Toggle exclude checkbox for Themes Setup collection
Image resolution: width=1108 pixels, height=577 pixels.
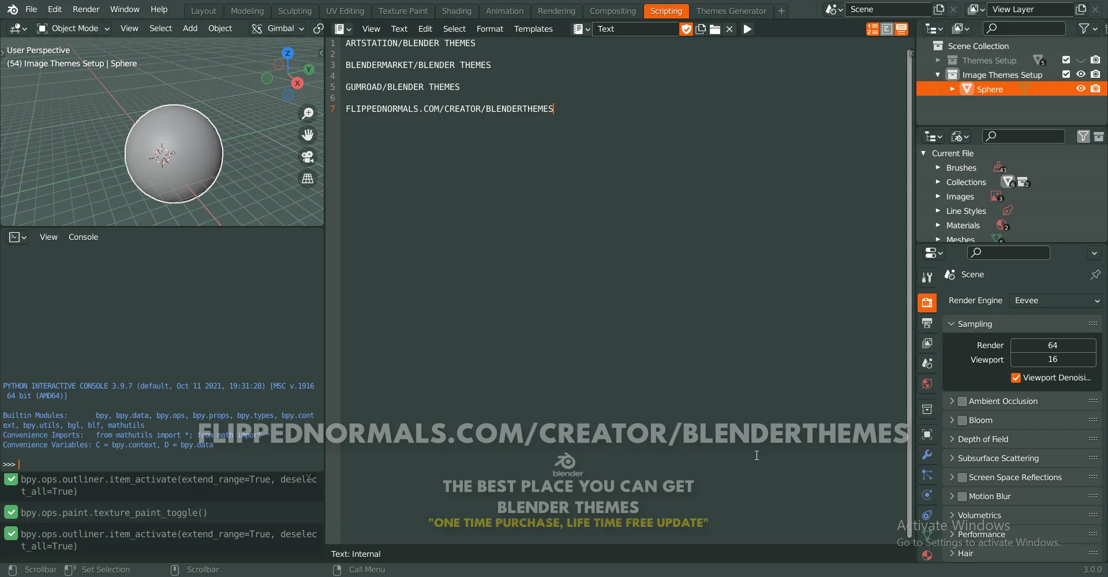[x=1066, y=60]
